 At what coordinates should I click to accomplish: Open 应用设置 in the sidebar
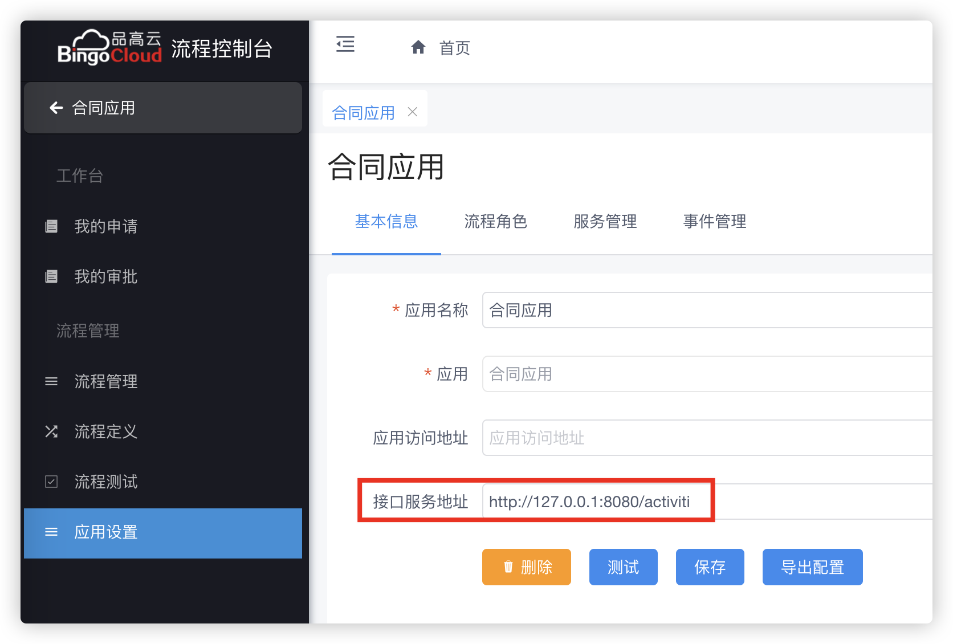[x=162, y=533]
